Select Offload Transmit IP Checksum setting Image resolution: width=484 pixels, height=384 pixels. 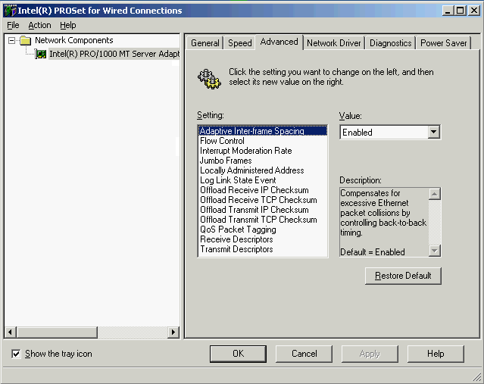click(x=263, y=210)
